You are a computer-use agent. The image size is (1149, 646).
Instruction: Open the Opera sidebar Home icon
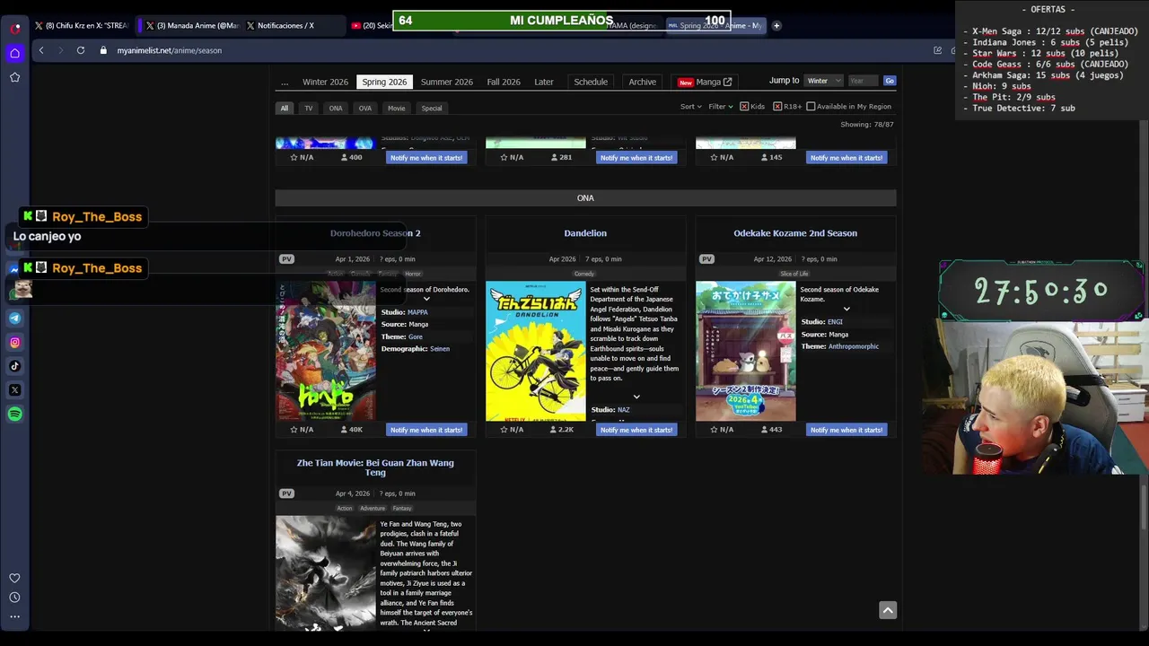pos(15,53)
